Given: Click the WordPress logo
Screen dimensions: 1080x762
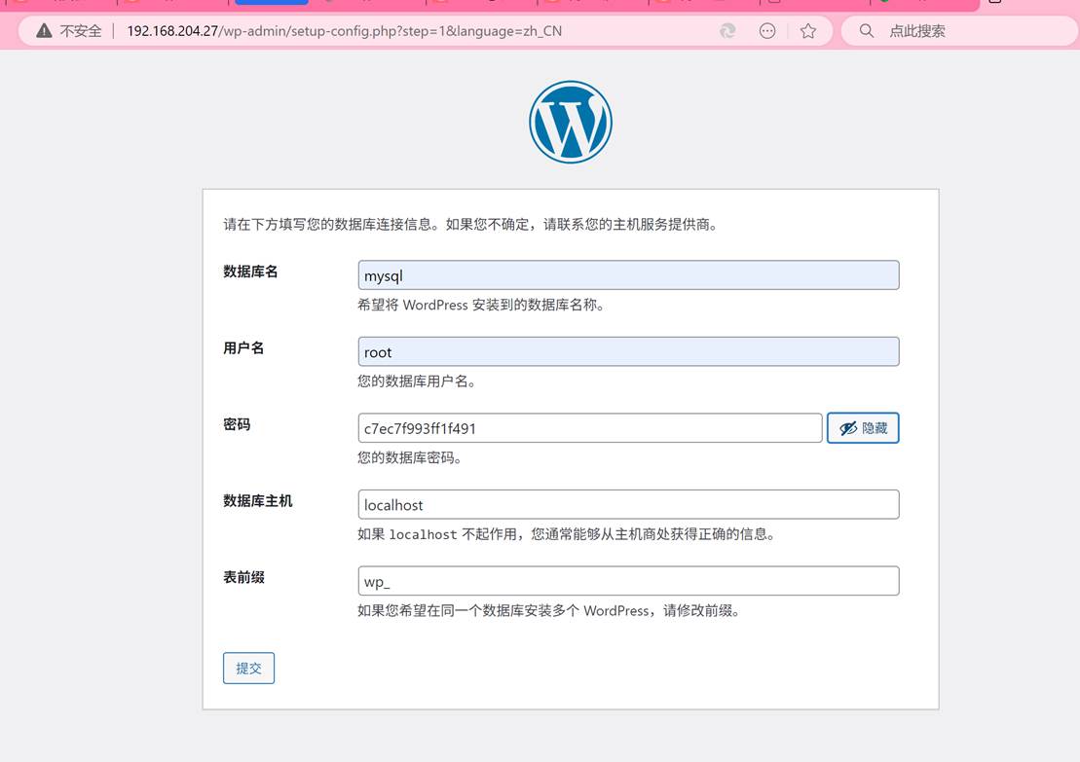Looking at the screenshot, I should pos(571,122).
